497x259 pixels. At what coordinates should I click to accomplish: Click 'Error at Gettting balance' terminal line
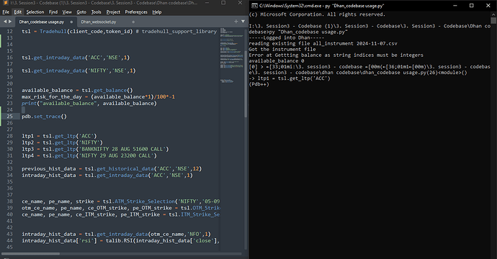pyautogui.click(x=336, y=55)
